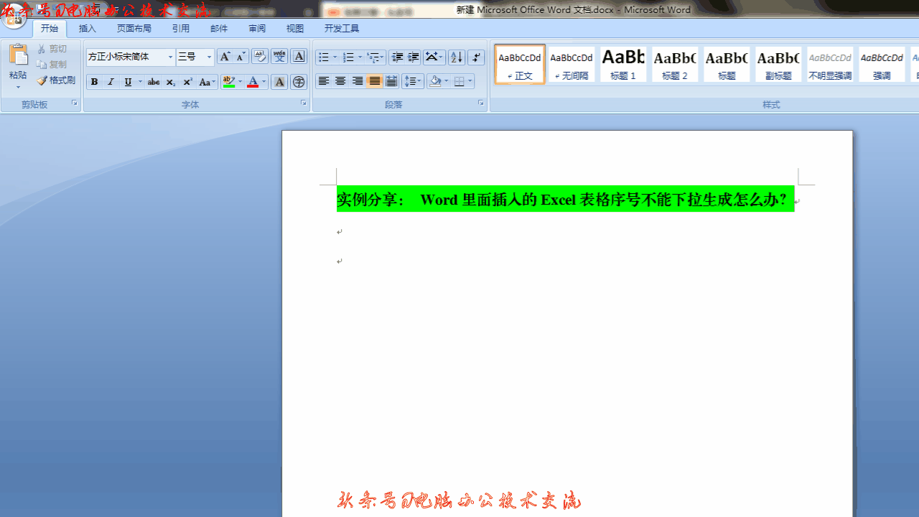Viewport: 919px width, 517px height.
Task: Toggle Underline formatting
Action: tap(128, 82)
